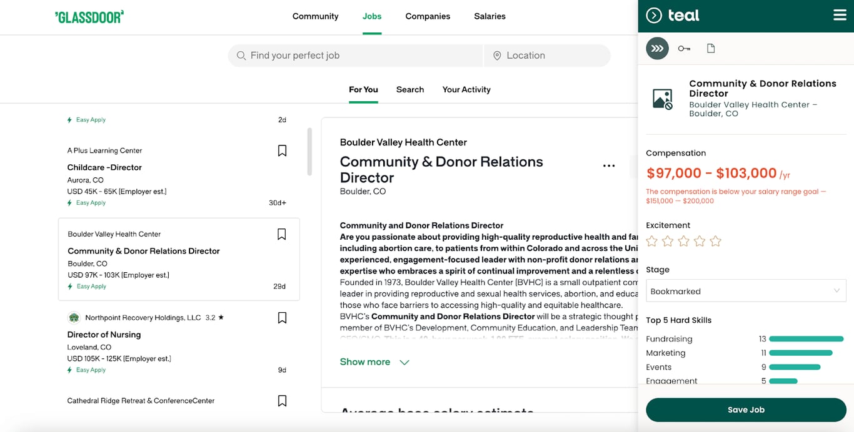The image size is (854, 432).
Task: Open the Director of Nursing job listing
Action: coord(104,335)
